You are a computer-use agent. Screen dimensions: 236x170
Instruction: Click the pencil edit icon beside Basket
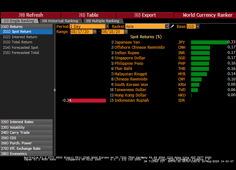(x=173, y=27)
